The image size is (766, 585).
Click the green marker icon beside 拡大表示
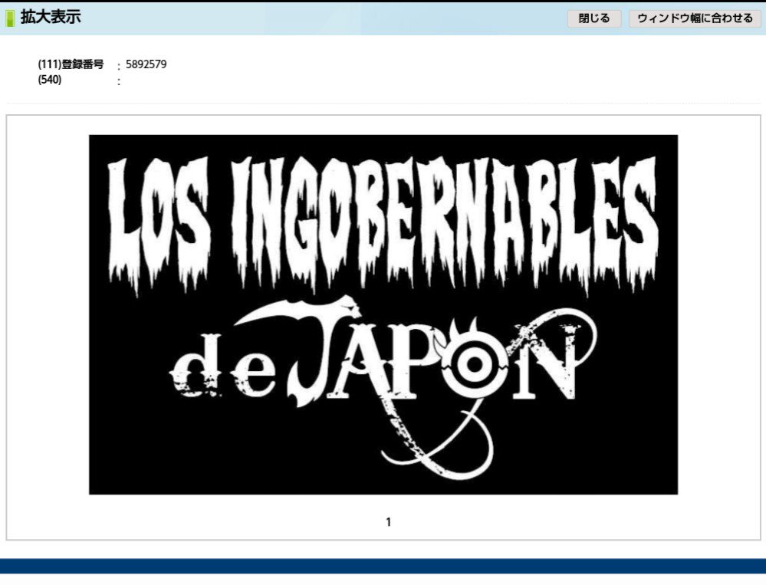10,18
